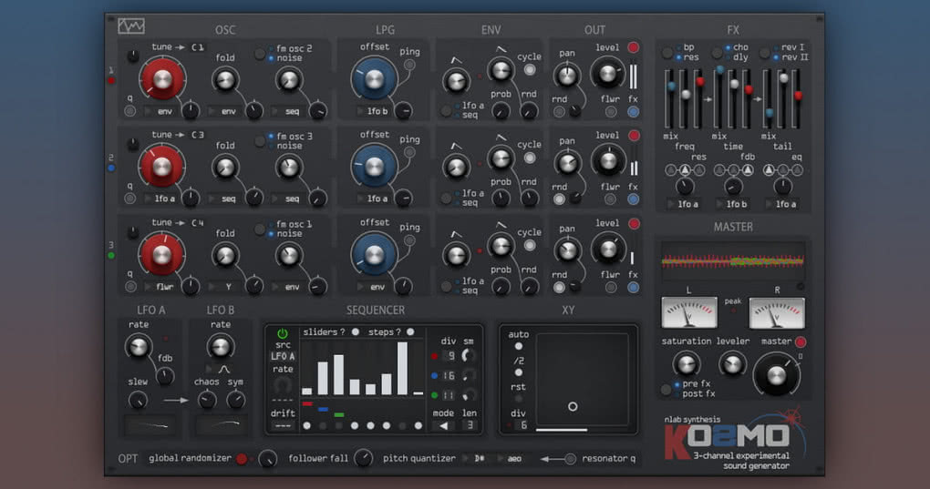
Task: Click channel 1 fold knob
Action: click(x=225, y=79)
